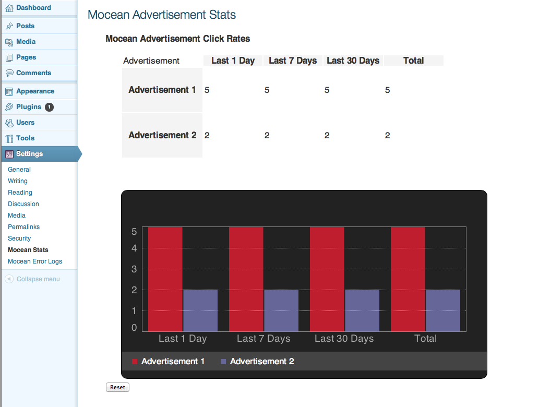539x407 pixels.
Task: Click the Advertisement table corner label
Action: tap(151, 61)
